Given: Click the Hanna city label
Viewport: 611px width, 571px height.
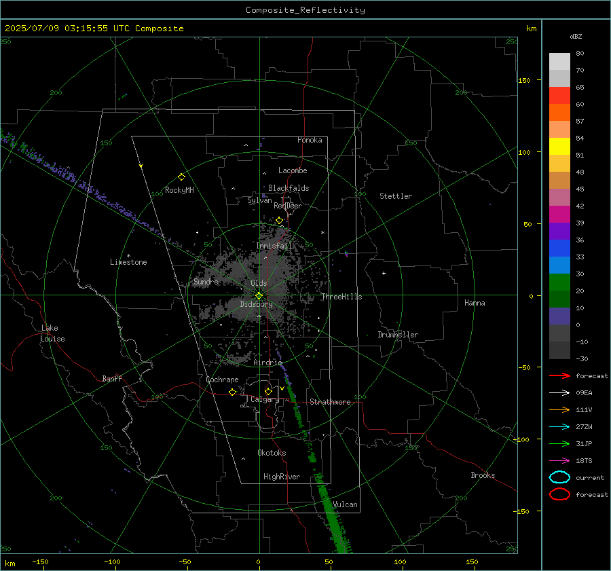Looking at the screenshot, I should click(475, 303).
